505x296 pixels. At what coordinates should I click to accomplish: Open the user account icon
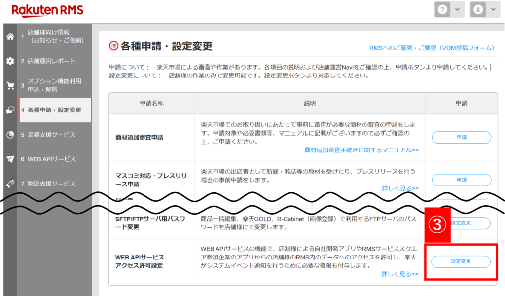pyautogui.click(x=478, y=10)
